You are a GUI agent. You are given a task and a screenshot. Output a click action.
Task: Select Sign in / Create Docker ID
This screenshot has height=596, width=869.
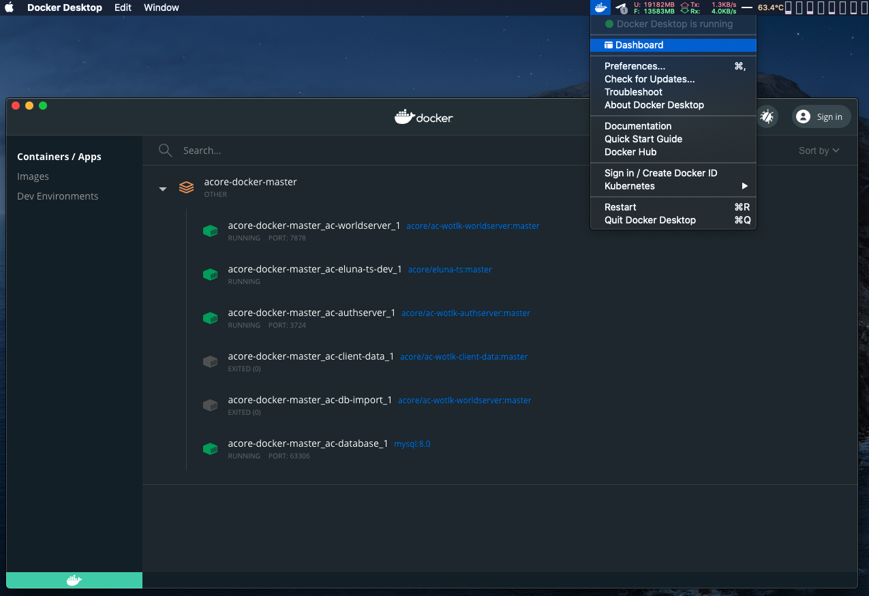[x=673, y=173]
